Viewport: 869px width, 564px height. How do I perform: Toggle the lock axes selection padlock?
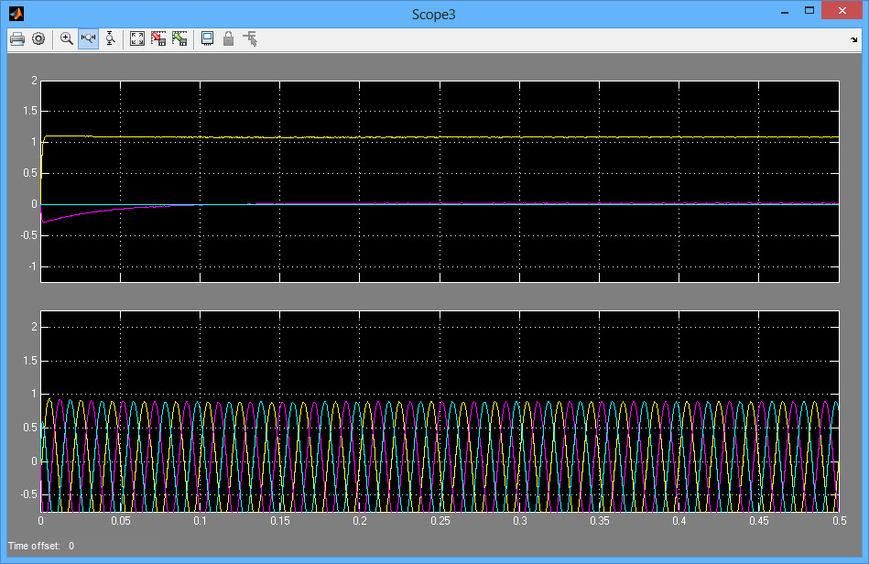point(228,38)
